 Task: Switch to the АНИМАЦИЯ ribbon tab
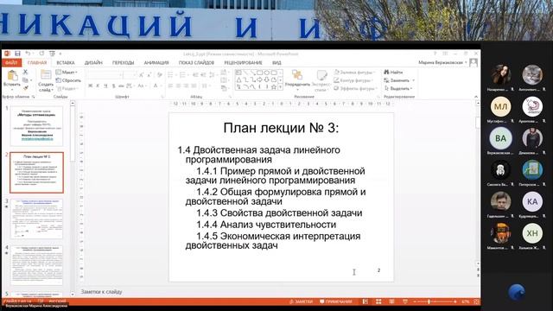tap(156, 63)
